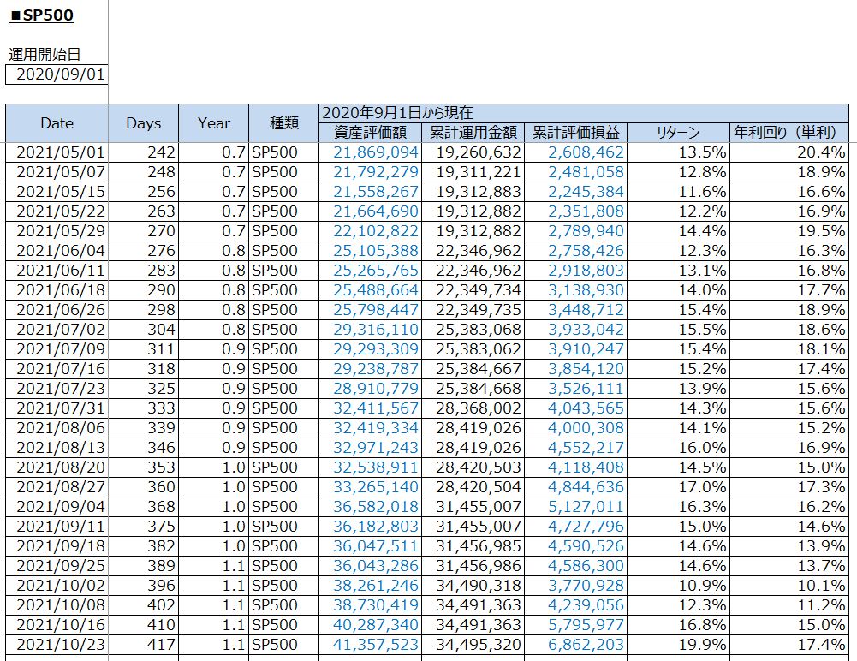The height and width of the screenshot is (661, 857).
Task: Click the リターン column header
Action: (x=678, y=133)
